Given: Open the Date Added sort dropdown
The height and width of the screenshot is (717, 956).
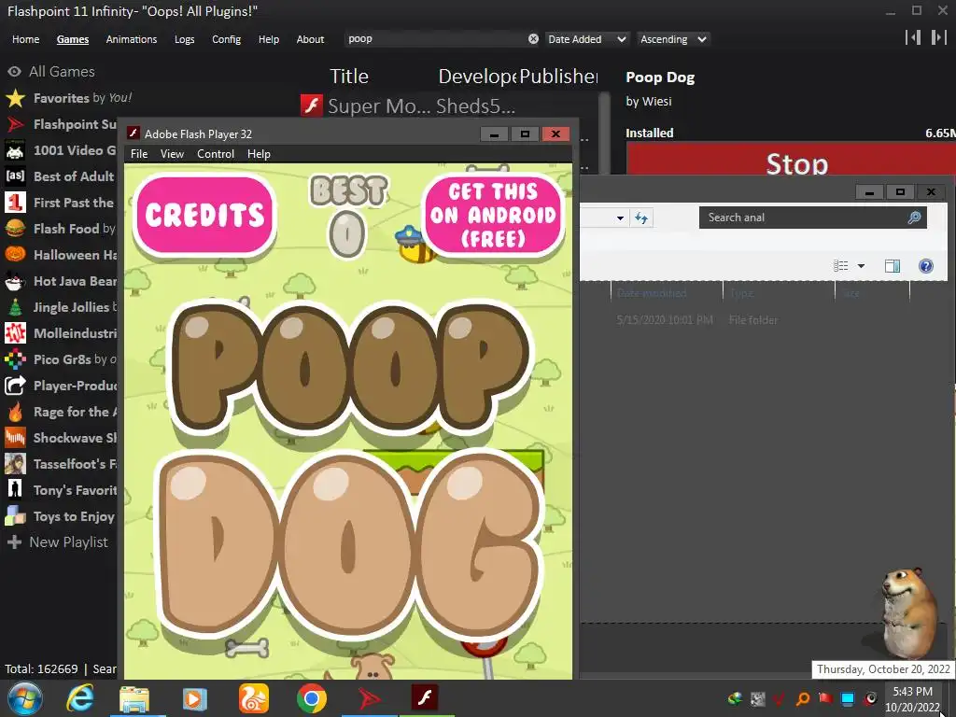Looking at the screenshot, I should [x=587, y=39].
